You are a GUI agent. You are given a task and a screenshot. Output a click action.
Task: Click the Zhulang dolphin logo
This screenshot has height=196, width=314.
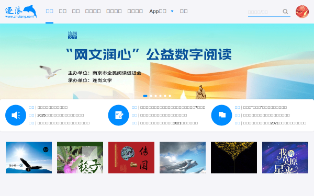click(x=21, y=11)
